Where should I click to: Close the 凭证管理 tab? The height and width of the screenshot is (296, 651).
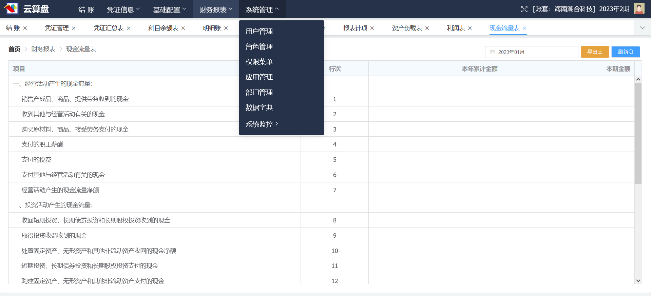tap(74, 28)
